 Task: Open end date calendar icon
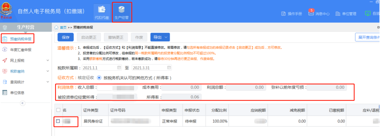(169, 67)
